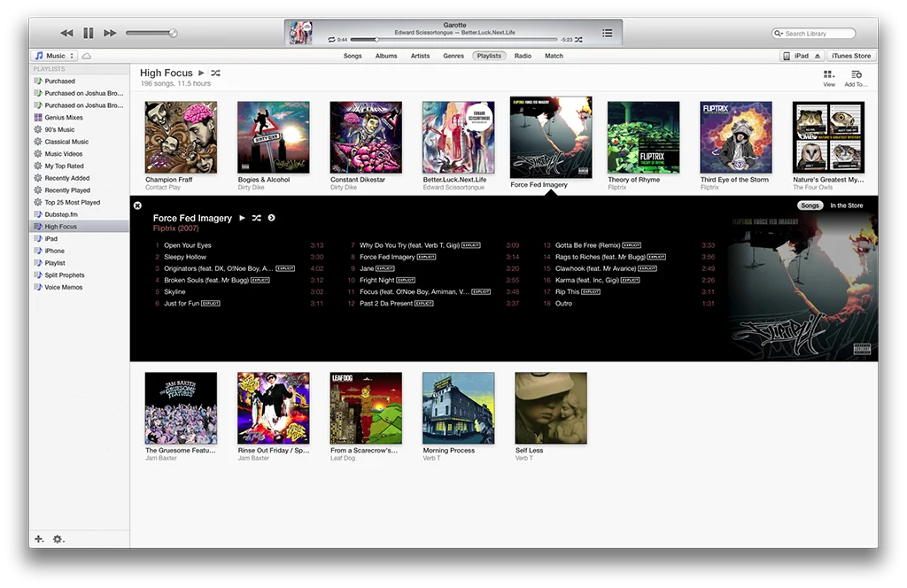Open the Radio tab

coord(523,56)
